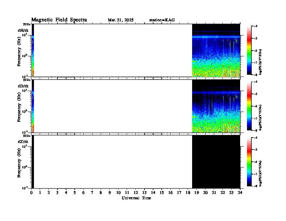Click hour 5 on the time axis
286x221 pixels.
pyautogui.click(x=75, y=193)
